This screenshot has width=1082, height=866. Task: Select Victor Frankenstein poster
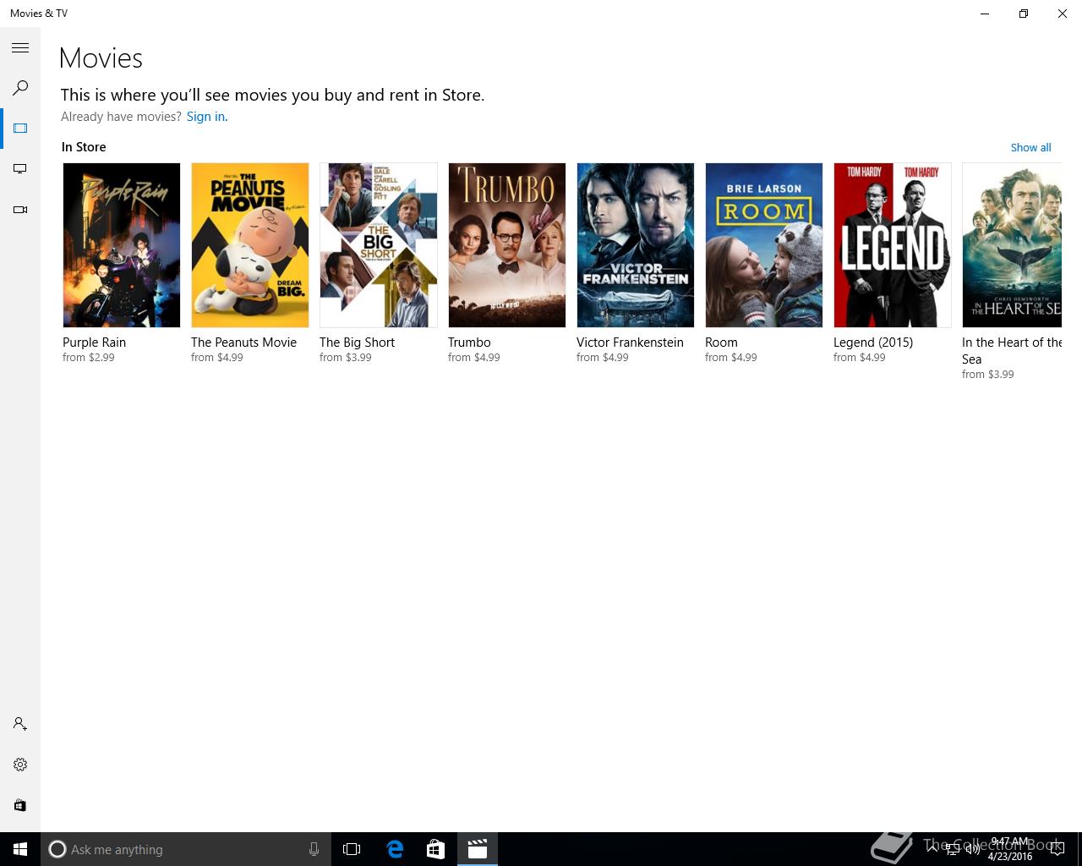636,245
